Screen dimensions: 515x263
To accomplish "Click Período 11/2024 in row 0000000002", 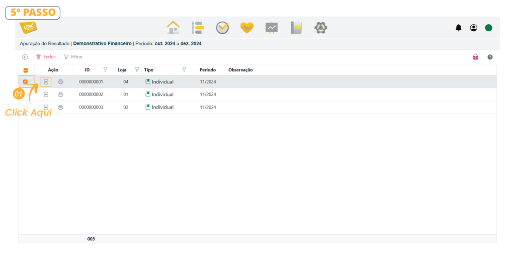I will (x=208, y=95).
